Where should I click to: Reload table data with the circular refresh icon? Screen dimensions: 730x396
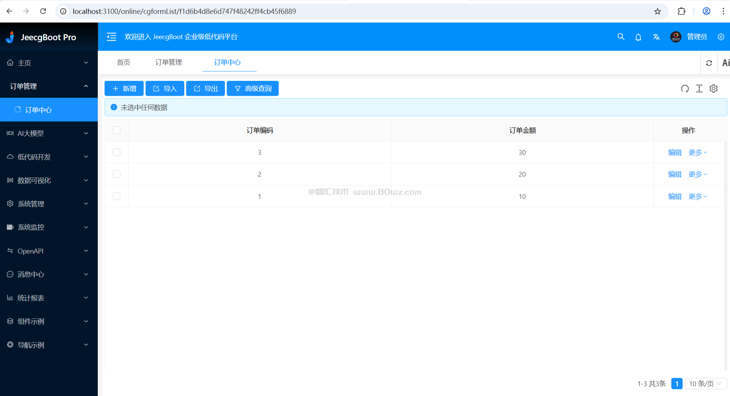pos(685,88)
